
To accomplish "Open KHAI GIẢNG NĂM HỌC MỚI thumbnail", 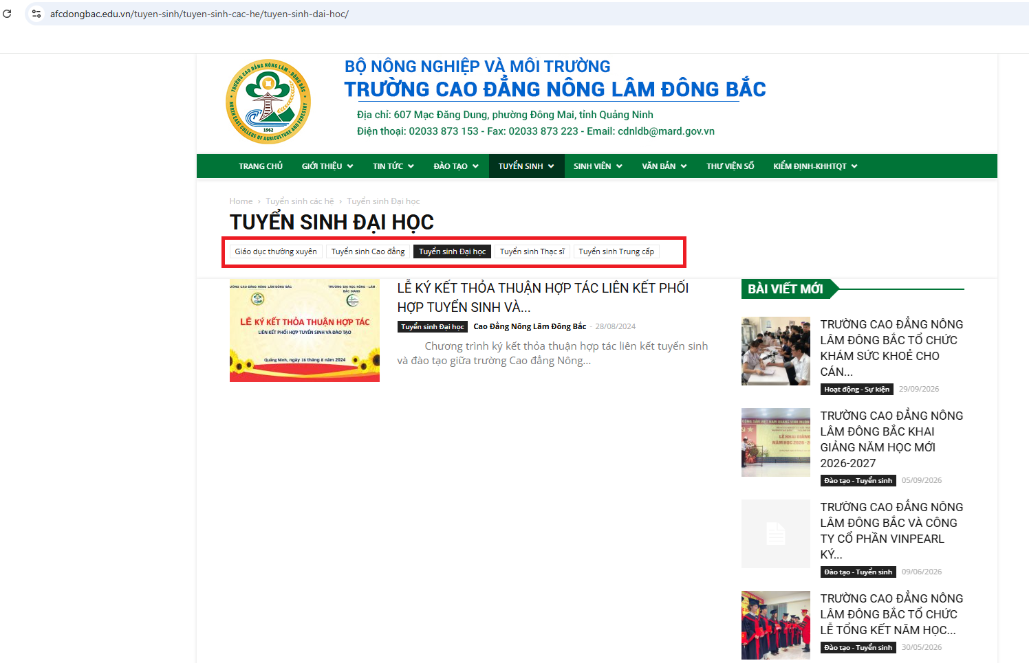I will 776,442.
